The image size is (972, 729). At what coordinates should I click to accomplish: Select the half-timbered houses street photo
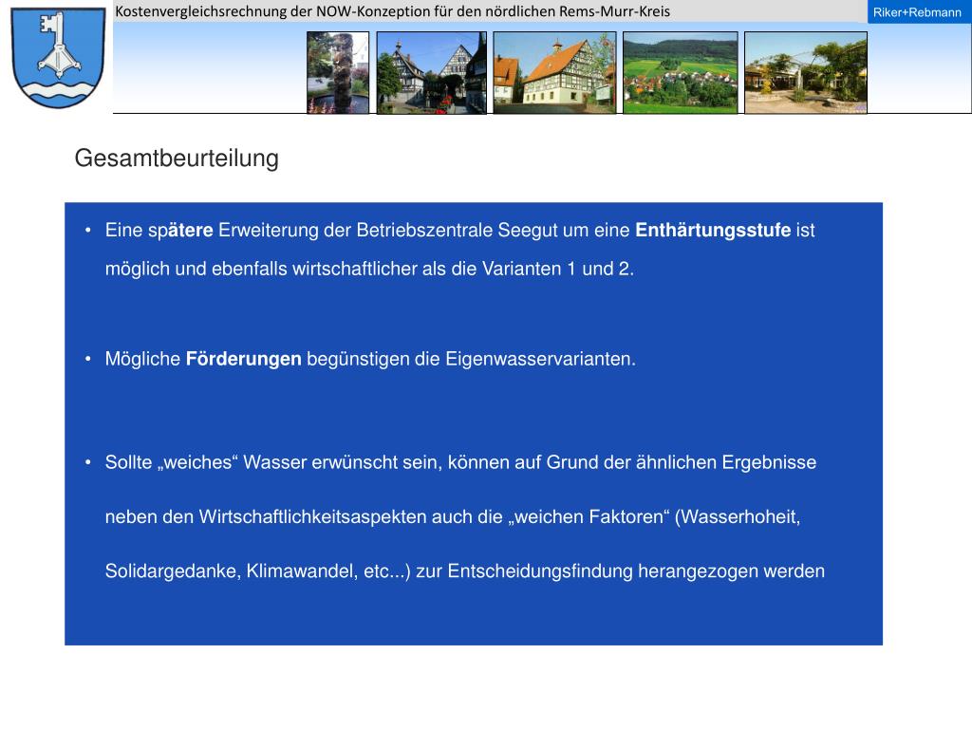point(432,72)
